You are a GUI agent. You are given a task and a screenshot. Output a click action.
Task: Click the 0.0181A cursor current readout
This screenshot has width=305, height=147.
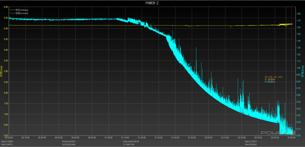pos(270,82)
